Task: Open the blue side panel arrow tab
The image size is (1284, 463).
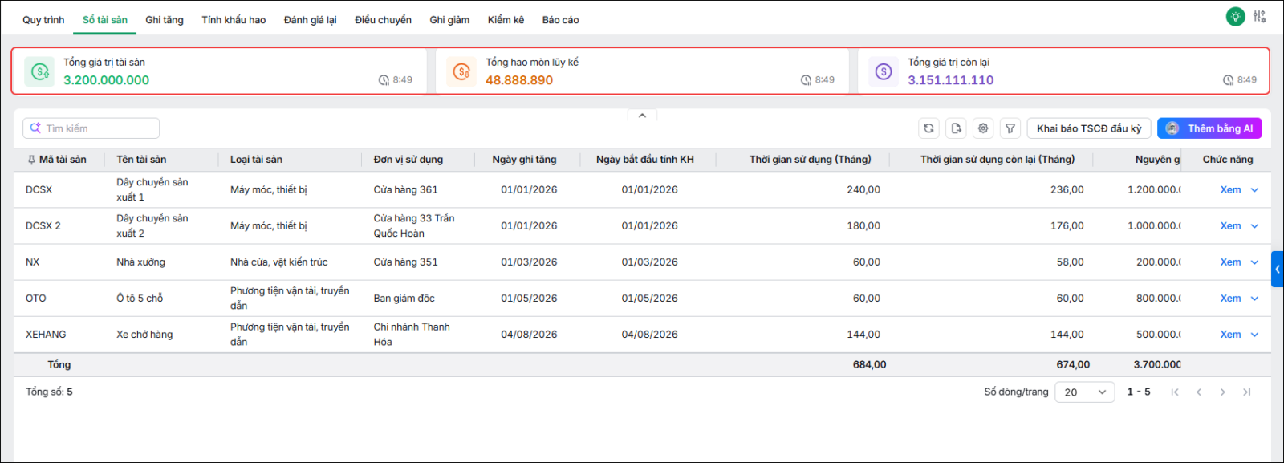Action: click(1278, 270)
